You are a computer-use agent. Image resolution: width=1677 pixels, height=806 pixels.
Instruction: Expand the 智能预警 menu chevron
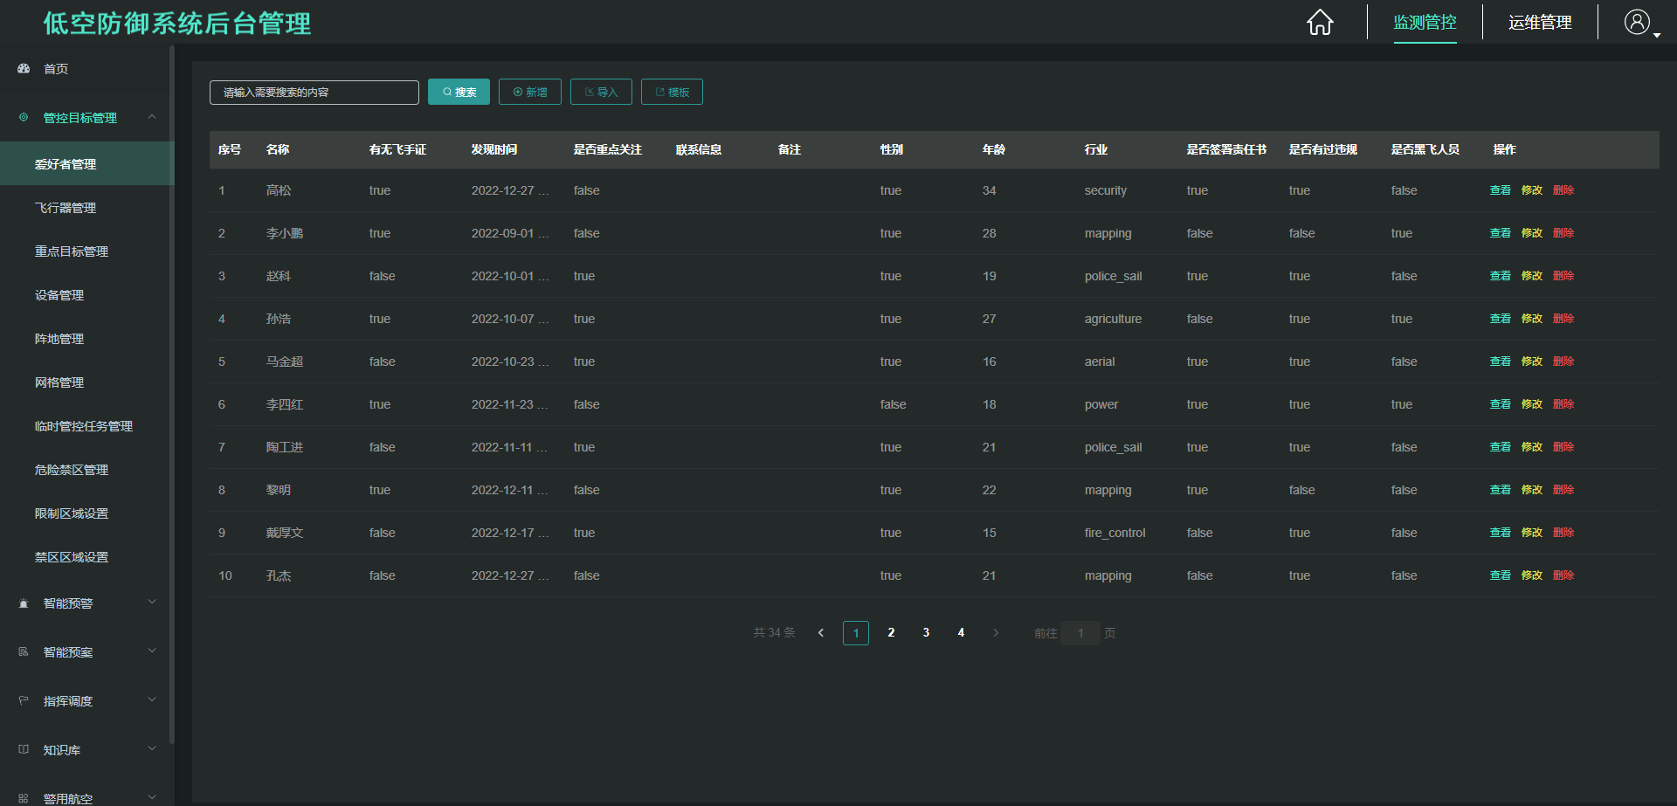coord(152,602)
